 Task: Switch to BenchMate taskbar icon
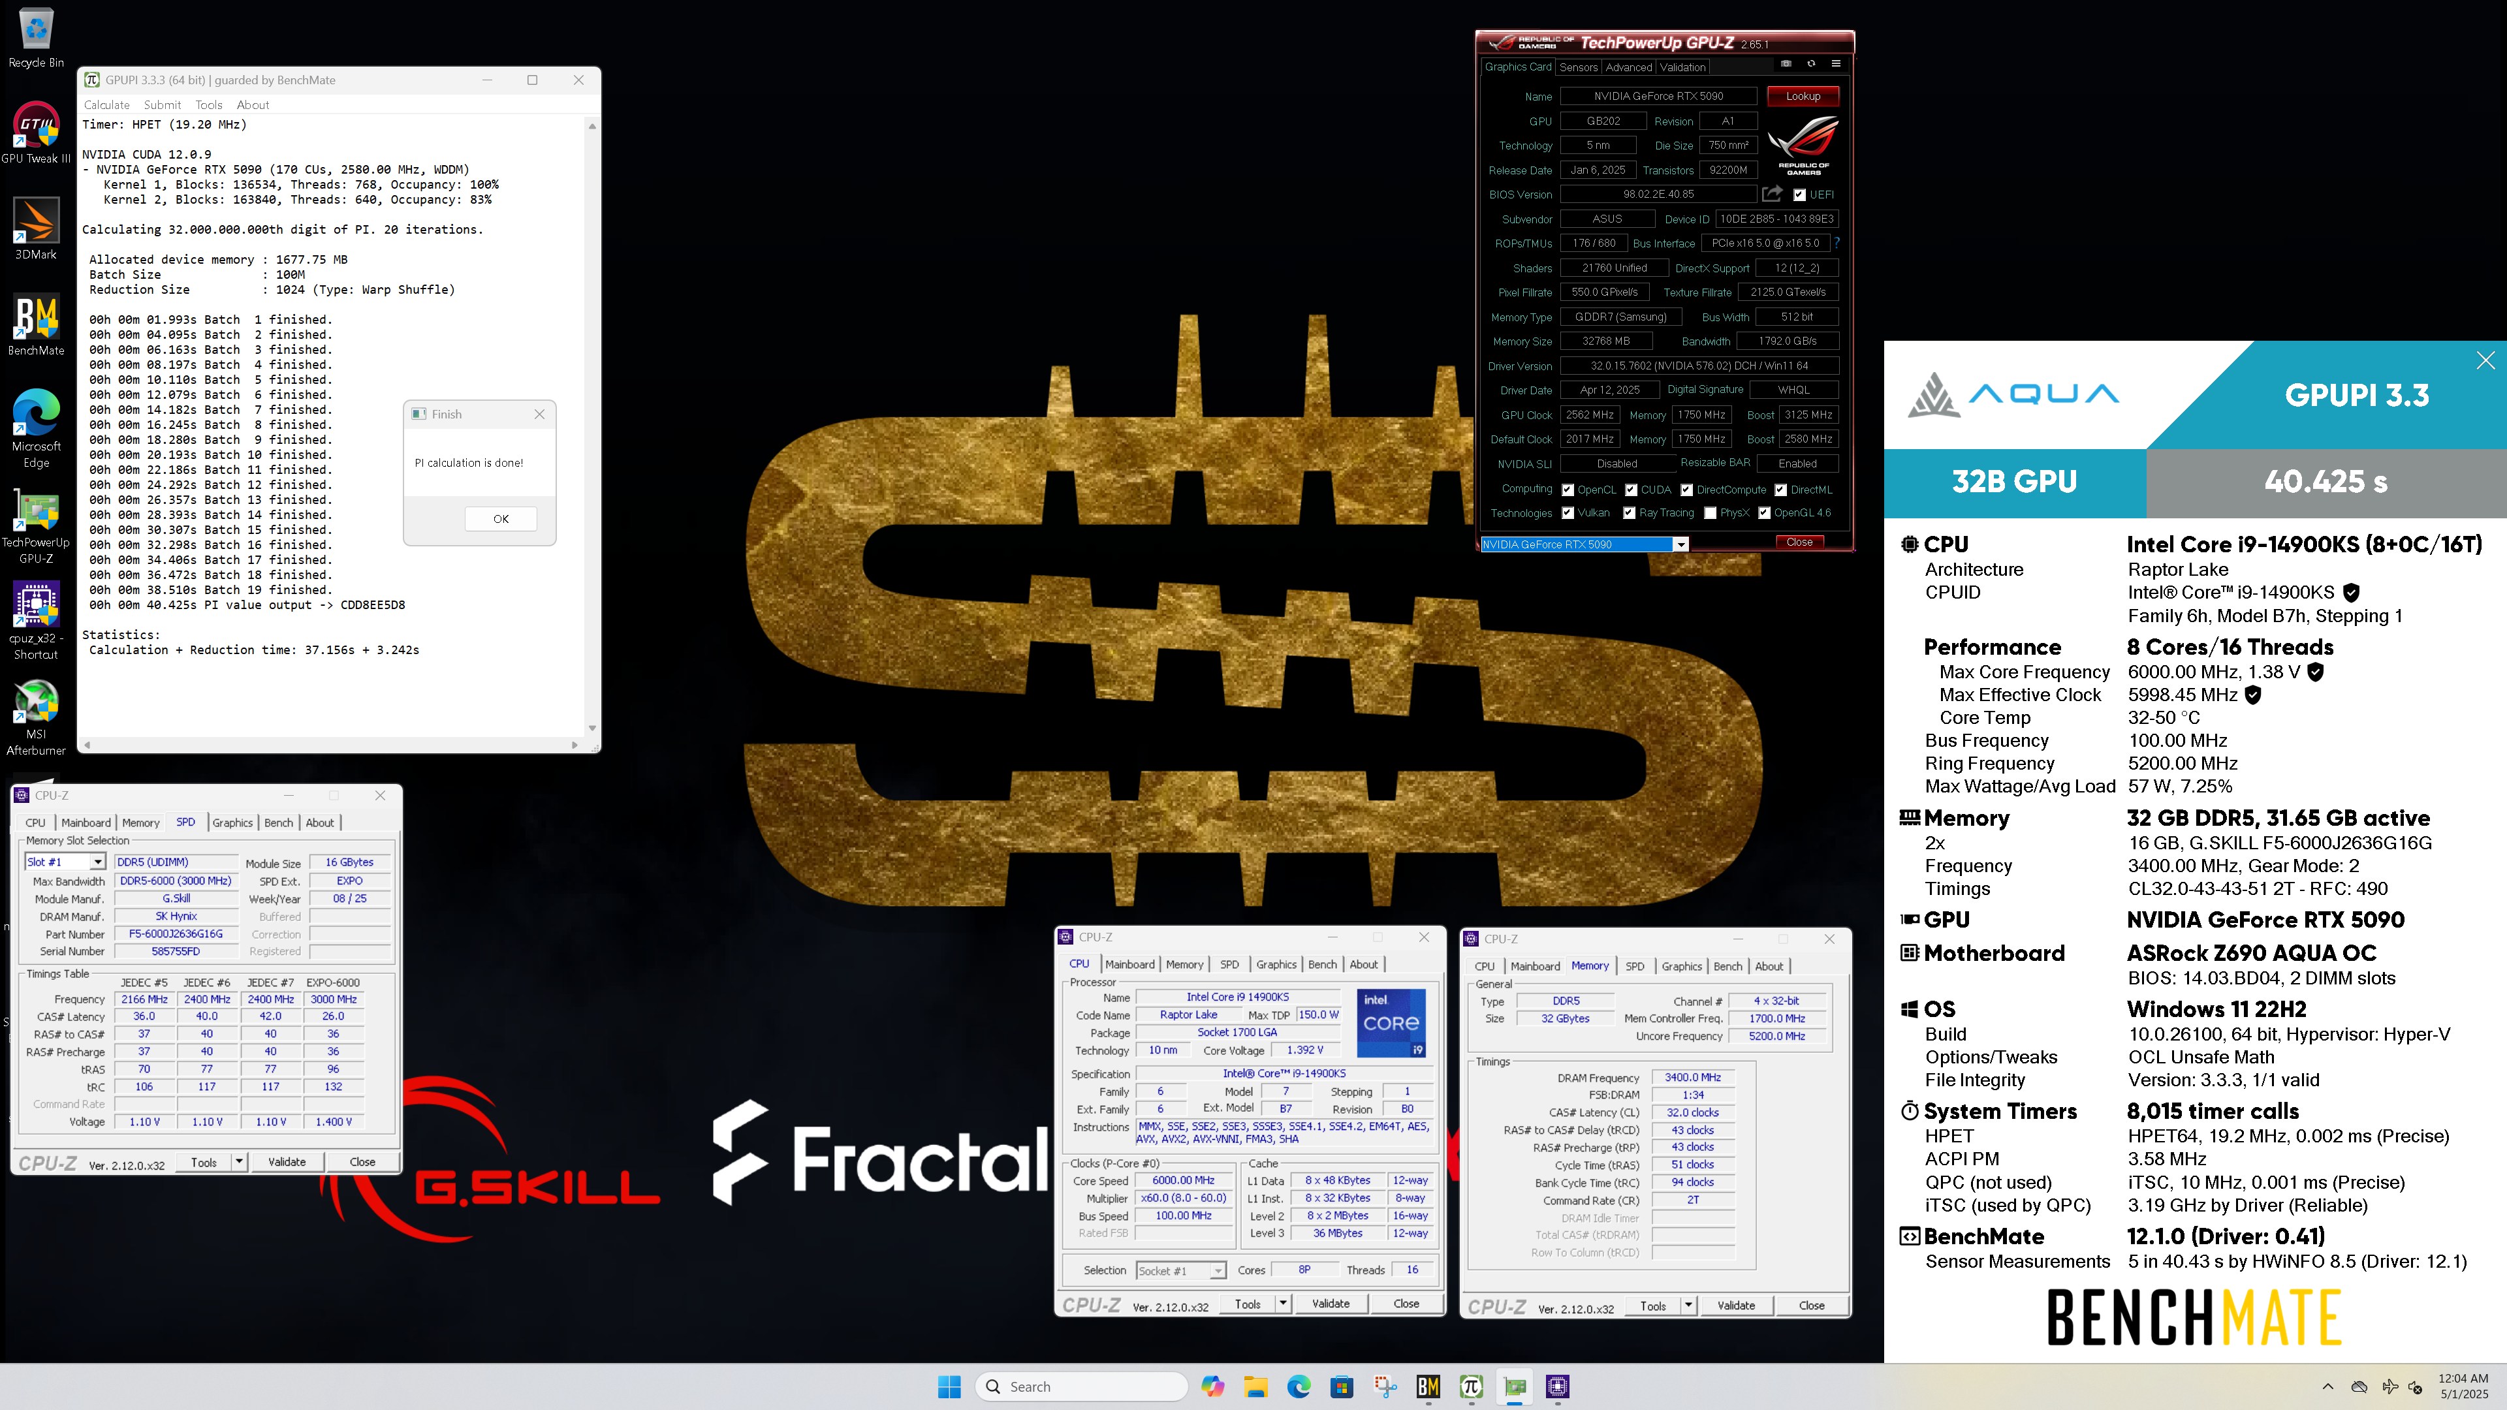pos(1428,1386)
